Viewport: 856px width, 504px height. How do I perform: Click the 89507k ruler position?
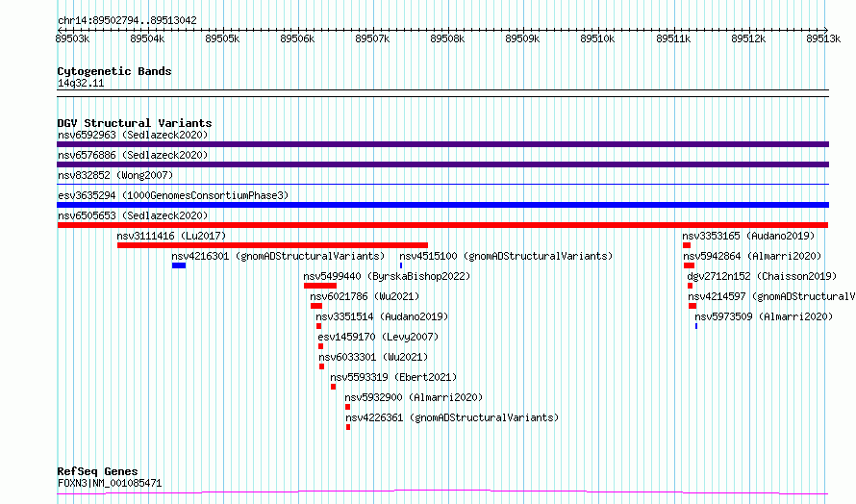tap(372, 38)
